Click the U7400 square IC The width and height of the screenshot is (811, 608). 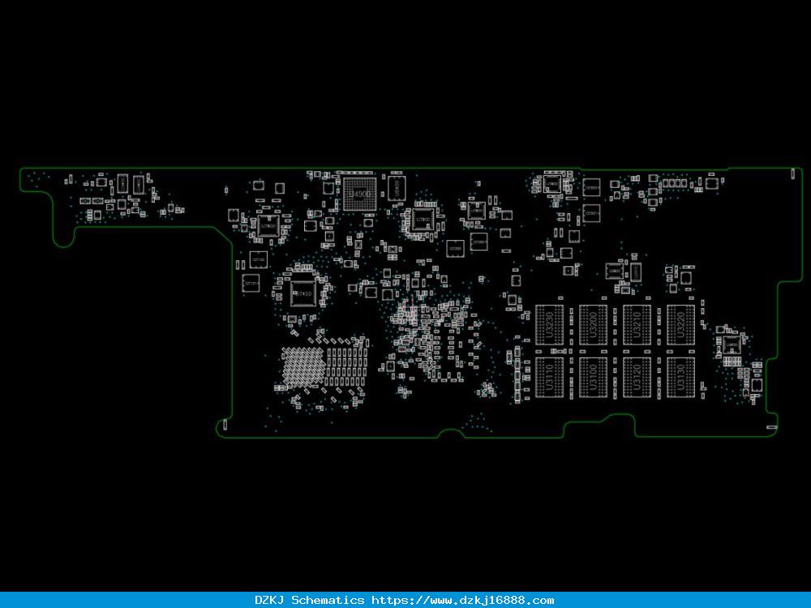pyautogui.click(x=303, y=293)
